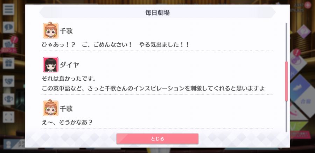Click the expand fullscreen corners icon

[x=8, y=117]
